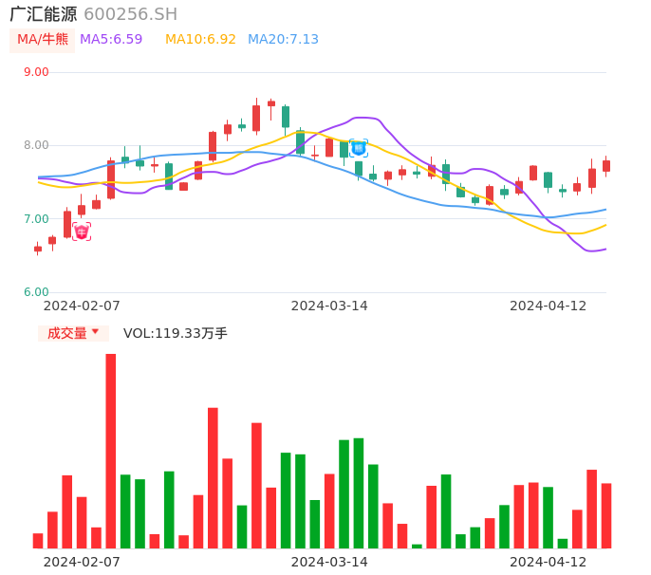This screenshot has width=651, height=575.
Task: Open the 成交量 indicator dropdown arrow
Action: point(95,332)
